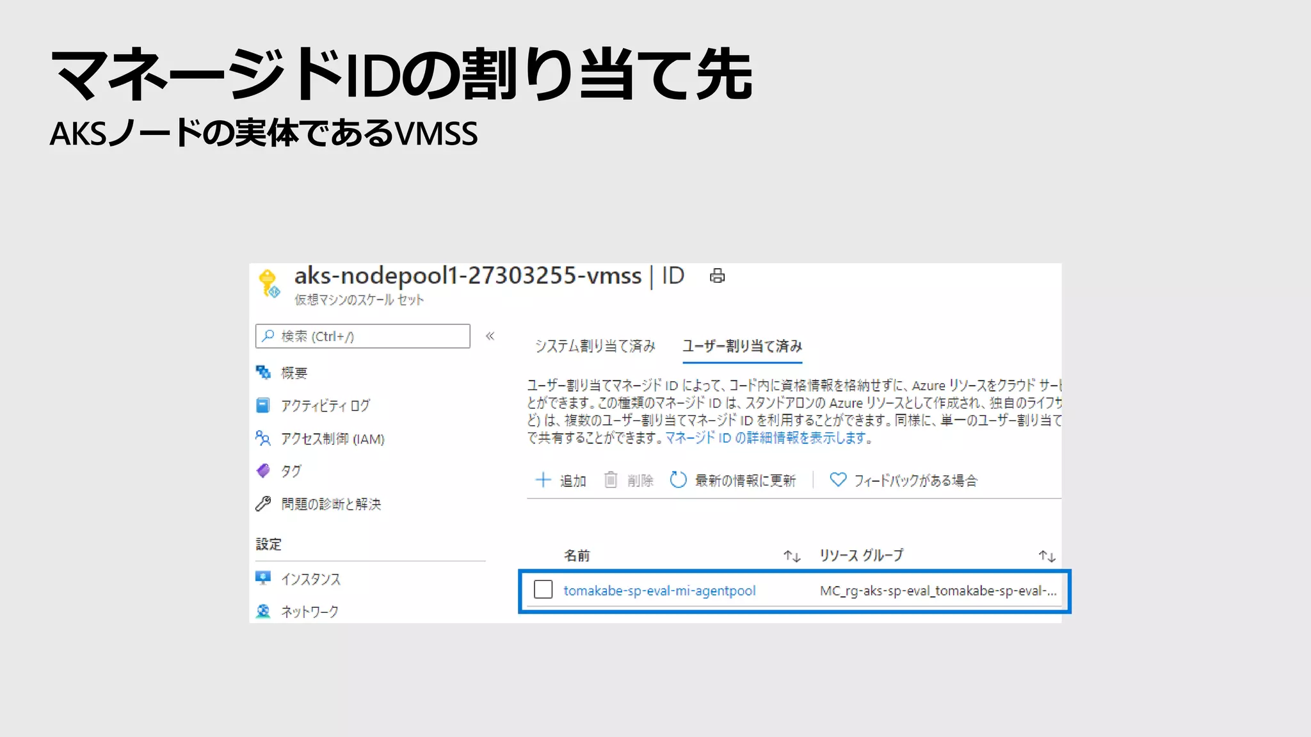Click the plus icon for 追加
The width and height of the screenshot is (1311, 737).
click(x=543, y=480)
